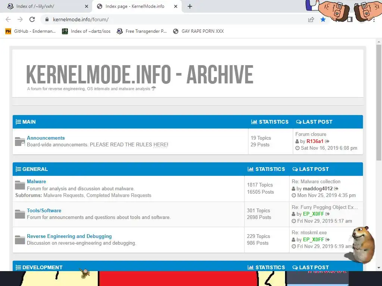This screenshot has height=286, width=382.
Task: Click the locked folder icon for Announcements
Action: [20, 141]
